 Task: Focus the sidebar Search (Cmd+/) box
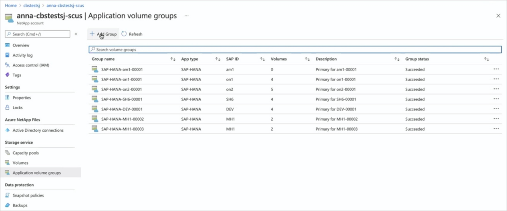point(38,34)
